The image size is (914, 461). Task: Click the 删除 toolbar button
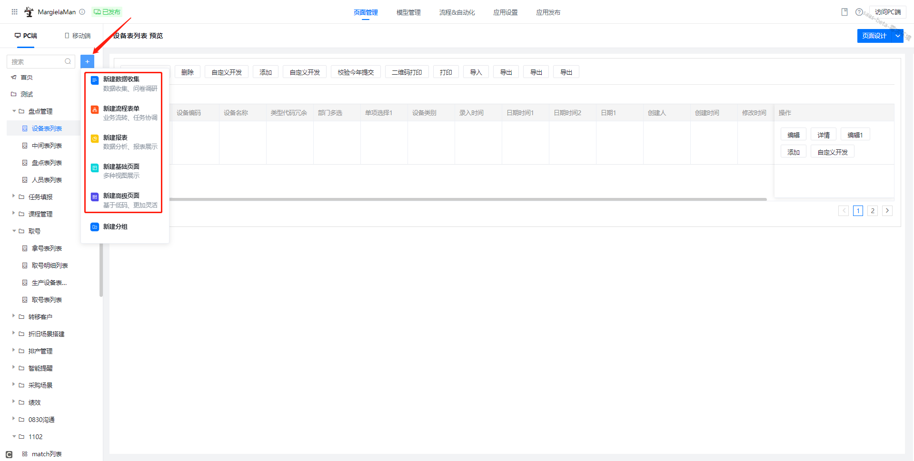point(188,72)
